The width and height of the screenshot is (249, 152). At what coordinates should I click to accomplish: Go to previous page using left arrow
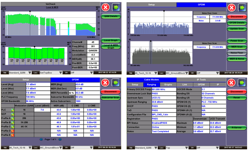tap(41, 140)
